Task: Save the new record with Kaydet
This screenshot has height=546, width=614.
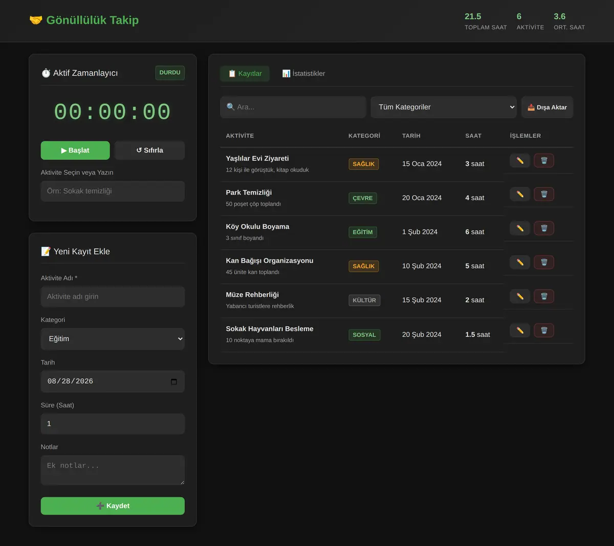Action: 113,506
